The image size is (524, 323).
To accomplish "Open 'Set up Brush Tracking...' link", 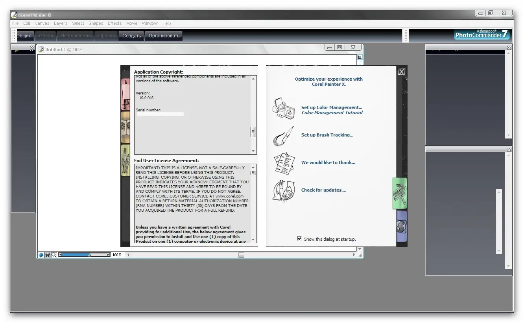I will pos(327,135).
